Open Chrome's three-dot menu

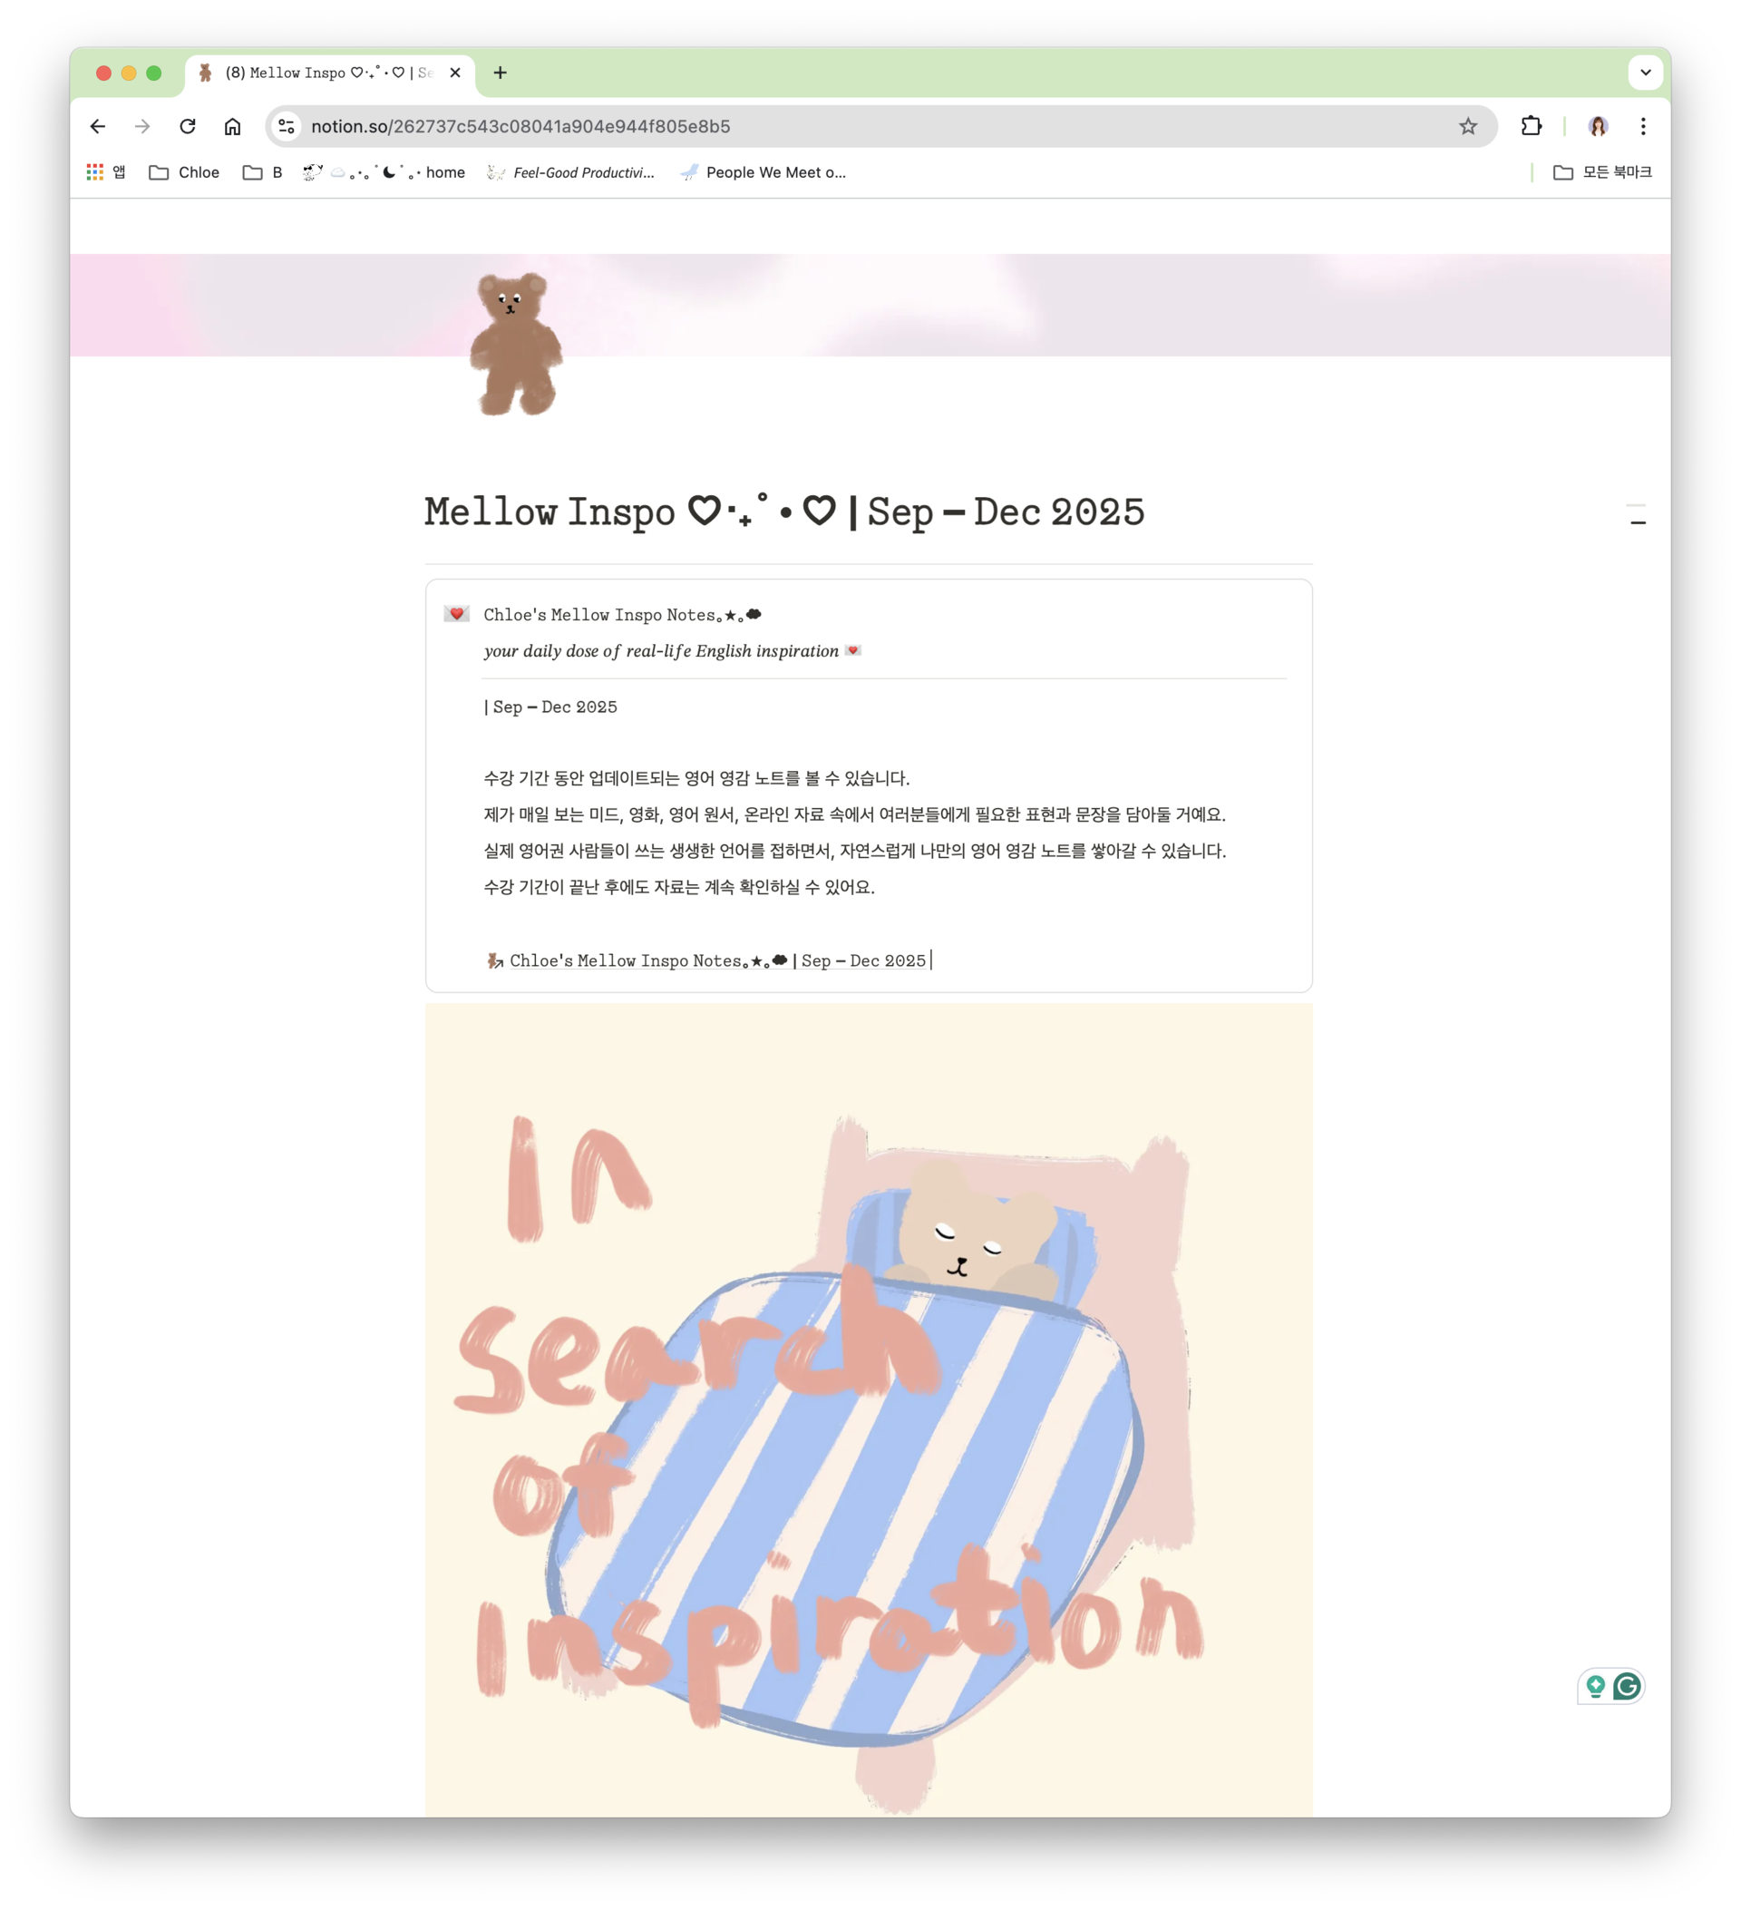click(1642, 126)
